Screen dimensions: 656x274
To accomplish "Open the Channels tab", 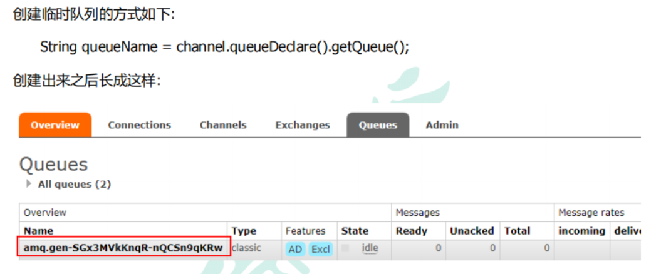I will [223, 125].
